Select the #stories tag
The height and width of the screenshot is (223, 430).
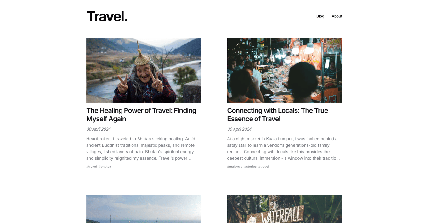[x=250, y=167]
